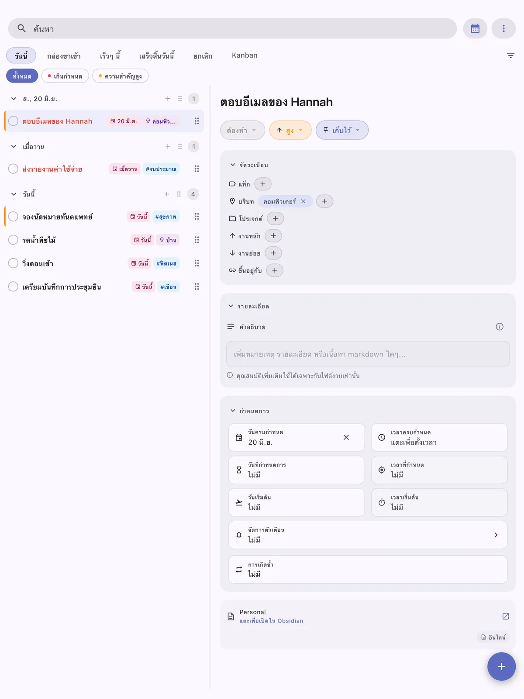Click the description info icon
This screenshot has width=524, height=699.
pyautogui.click(x=500, y=327)
